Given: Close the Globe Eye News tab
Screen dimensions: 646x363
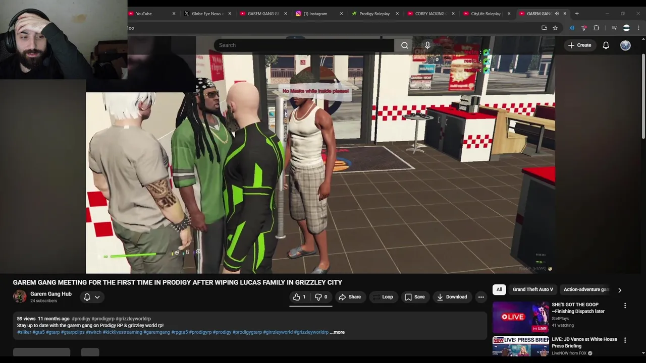Looking at the screenshot, I should [230, 14].
